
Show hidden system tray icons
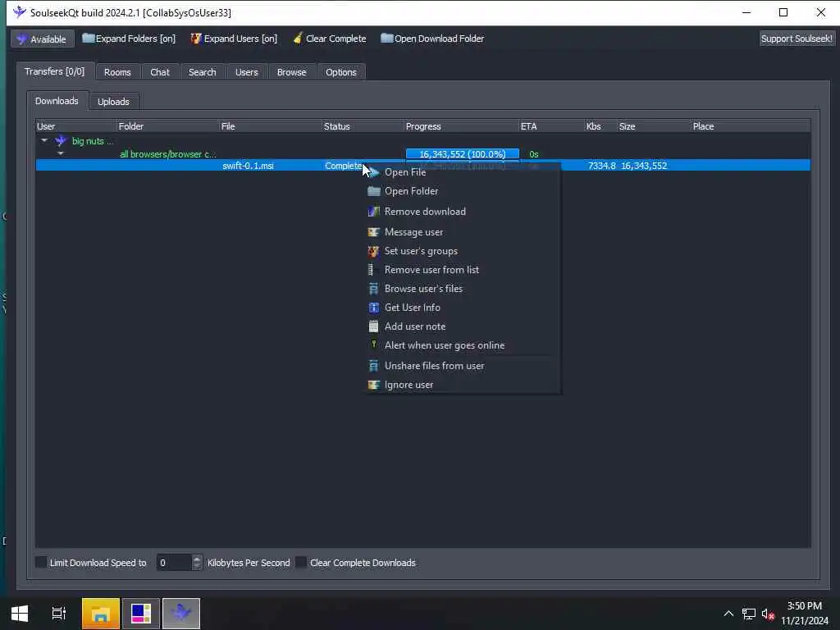click(728, 614)
